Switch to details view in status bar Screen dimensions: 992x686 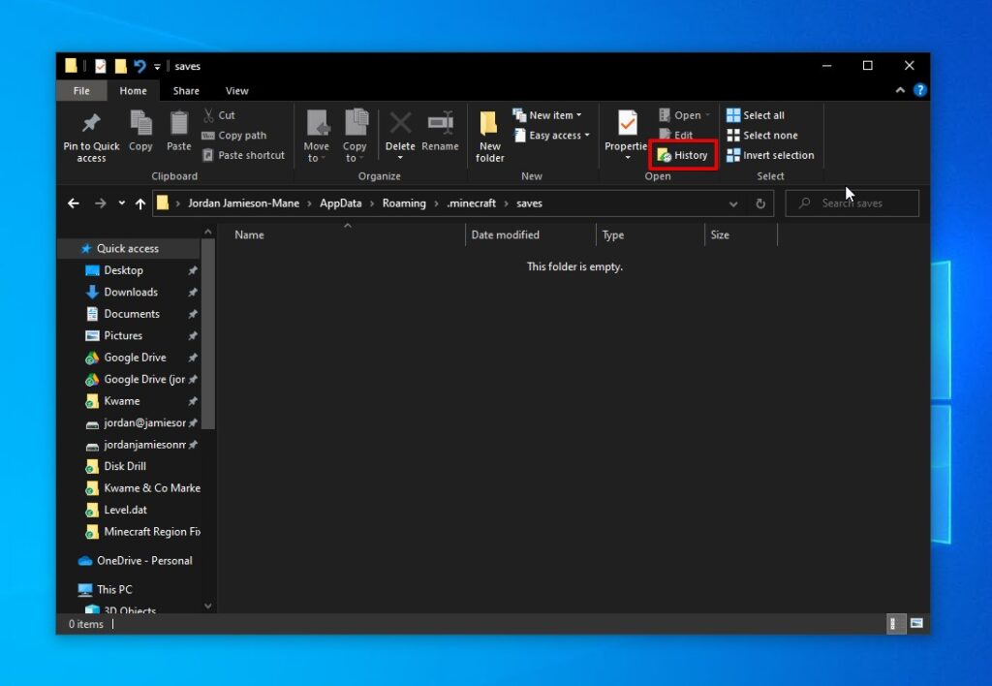tap(896, 624)
